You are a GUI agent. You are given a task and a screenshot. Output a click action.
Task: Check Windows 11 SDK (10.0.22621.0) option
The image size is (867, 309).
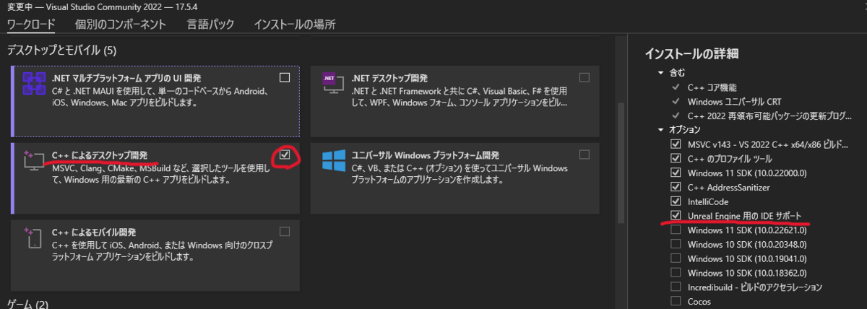676,230
